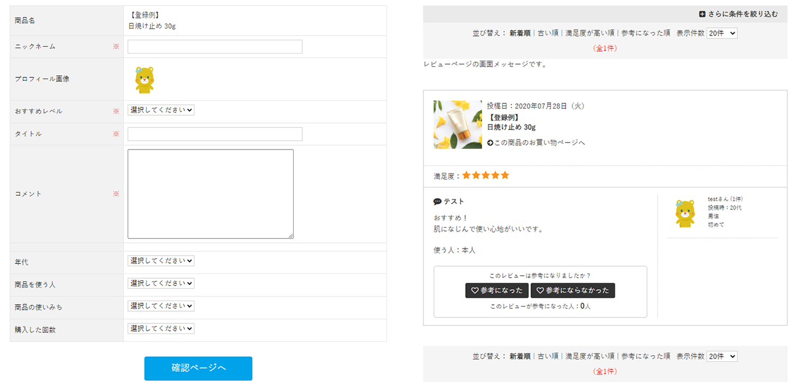This screenshot has height=387, width=795.
Task: Mark review as 参考になった
Action: tap(497, 291)
